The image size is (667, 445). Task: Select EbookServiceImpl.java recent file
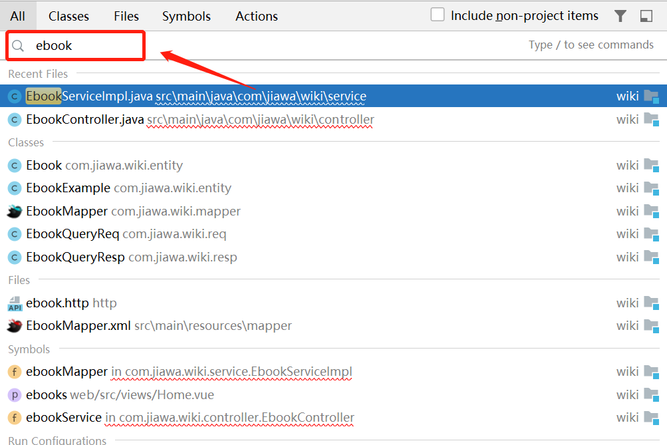(x=334, y=96)
